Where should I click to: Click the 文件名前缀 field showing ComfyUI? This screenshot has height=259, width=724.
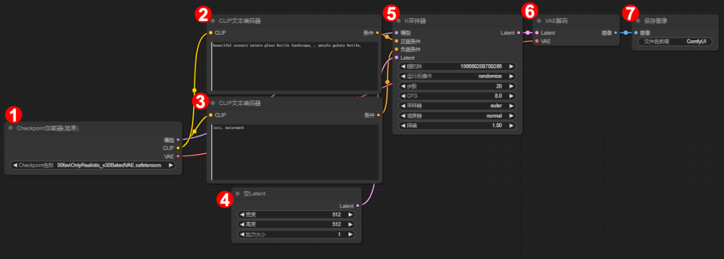tap(675, 41)
